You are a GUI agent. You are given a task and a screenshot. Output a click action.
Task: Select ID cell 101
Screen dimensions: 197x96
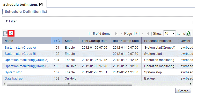(x=56, y=48)
